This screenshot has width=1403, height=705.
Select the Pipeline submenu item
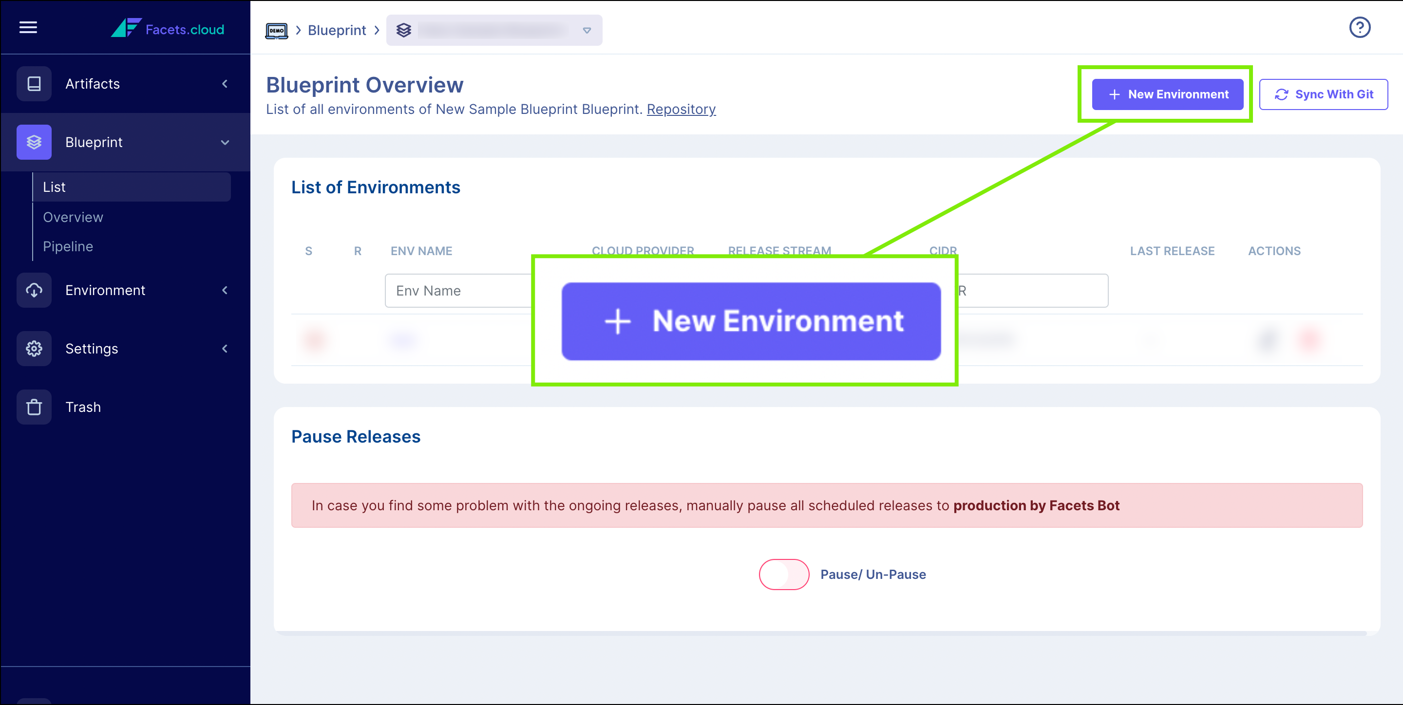pos(68,247)
